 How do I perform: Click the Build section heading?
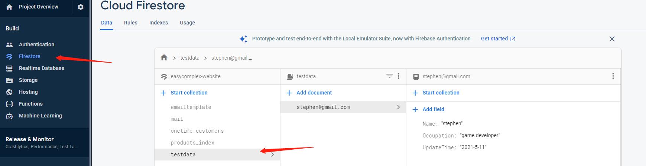coord(12,28)
